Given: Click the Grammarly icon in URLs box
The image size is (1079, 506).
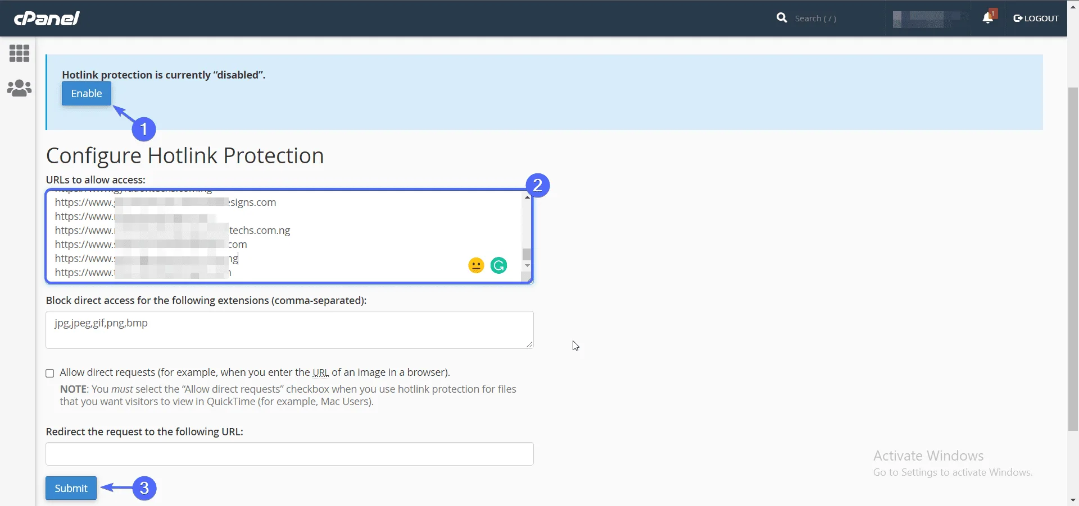Looking at the screenshot, I should (x=498, y=265).
